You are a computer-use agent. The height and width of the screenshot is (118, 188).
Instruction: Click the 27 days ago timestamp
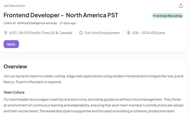[x=68, y=23]
